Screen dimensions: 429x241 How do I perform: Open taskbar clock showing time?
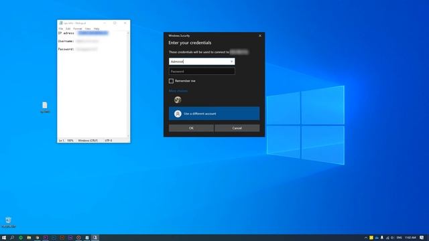[410, 238]
